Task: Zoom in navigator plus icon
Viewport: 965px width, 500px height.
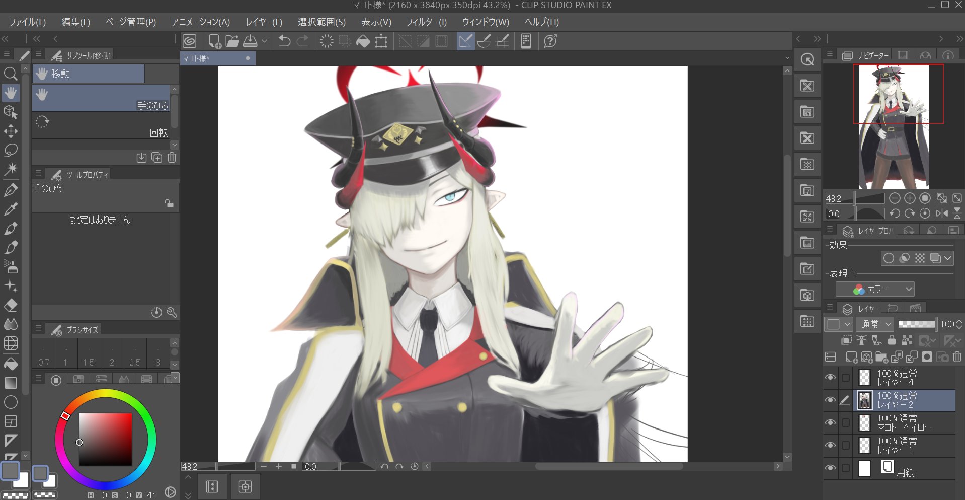Action: (910, 198)
